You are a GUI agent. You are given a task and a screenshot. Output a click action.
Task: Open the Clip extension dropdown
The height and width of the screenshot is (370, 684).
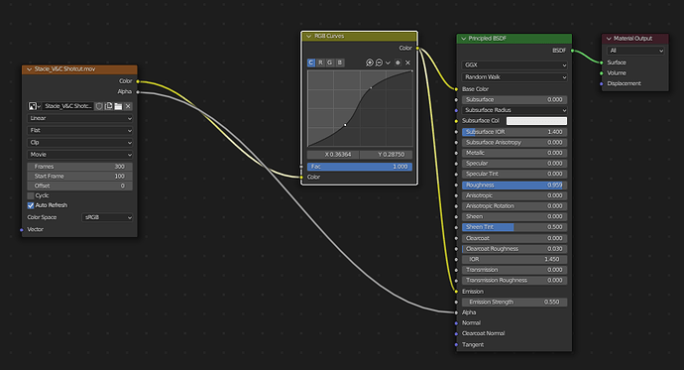coord(80,143)
